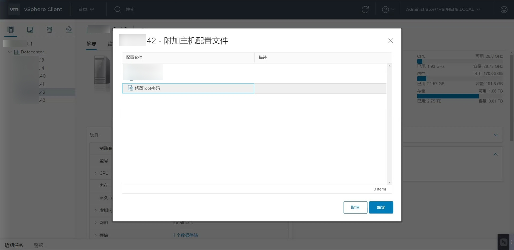The width and height of the screenshot is (514, 250).
Task: Open the 菜单 dropdown menu
Action: point(86,10)
